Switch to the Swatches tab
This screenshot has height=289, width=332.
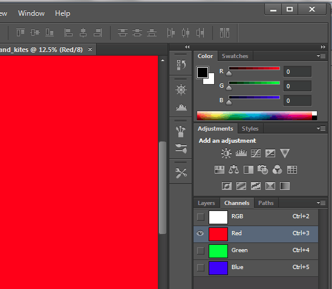235,56
